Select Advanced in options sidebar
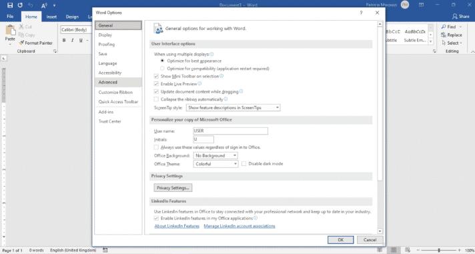 pos(118,82)
